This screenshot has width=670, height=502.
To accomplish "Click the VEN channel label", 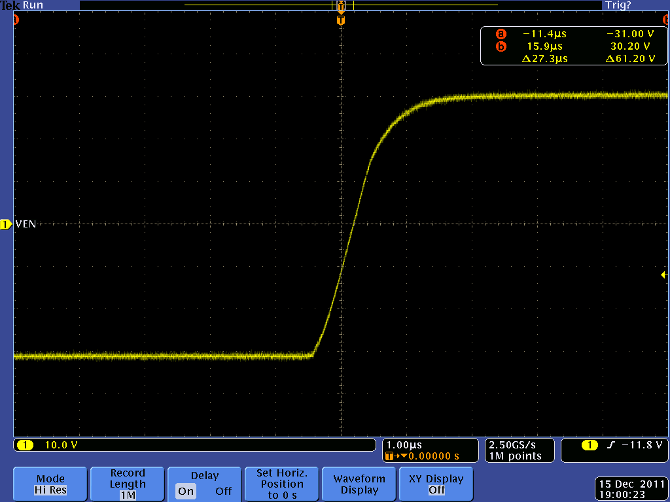I will click(x=26, y=224).
